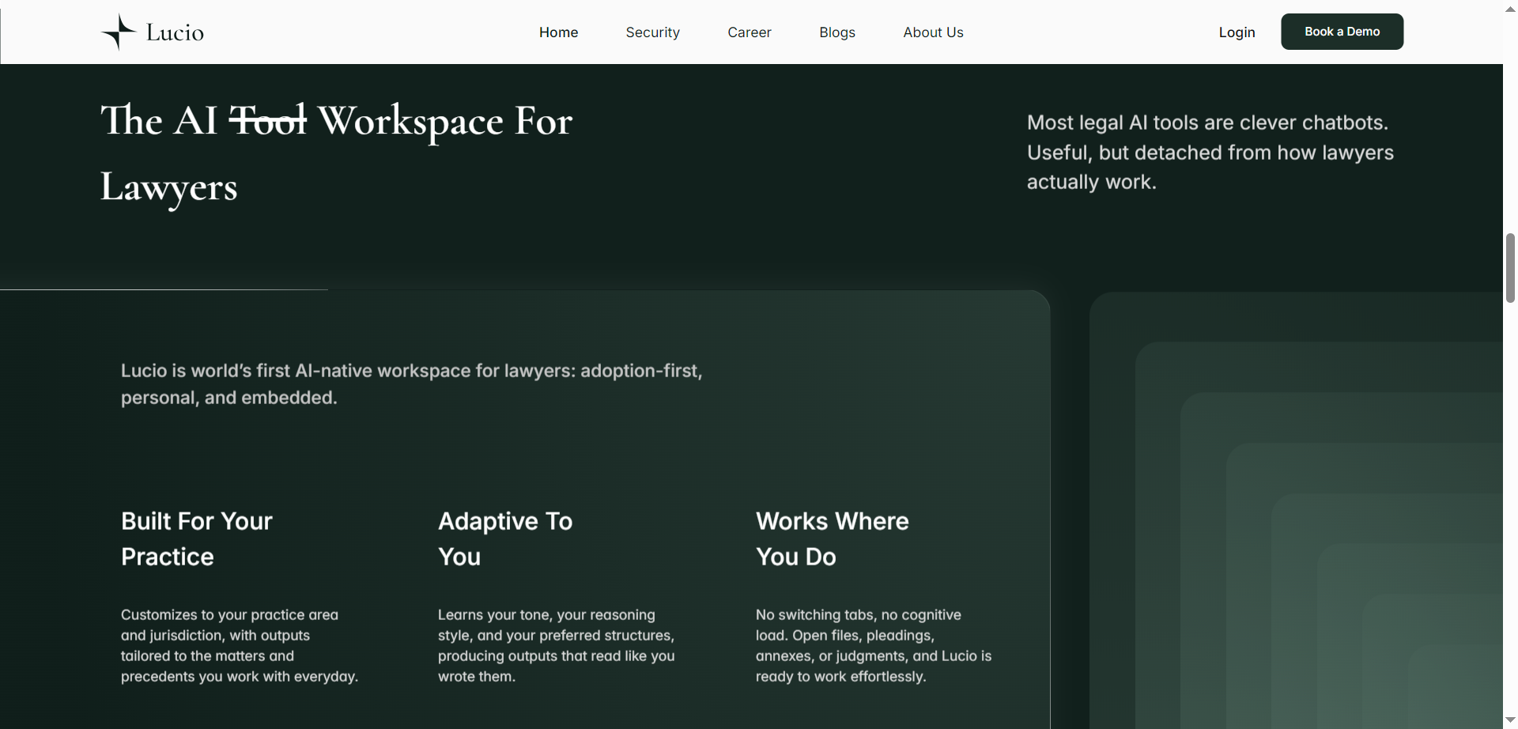The height and width of the screenshot is (729, 1518).
Task: Click the Adaptive To You heading
Action: (505, 538)
